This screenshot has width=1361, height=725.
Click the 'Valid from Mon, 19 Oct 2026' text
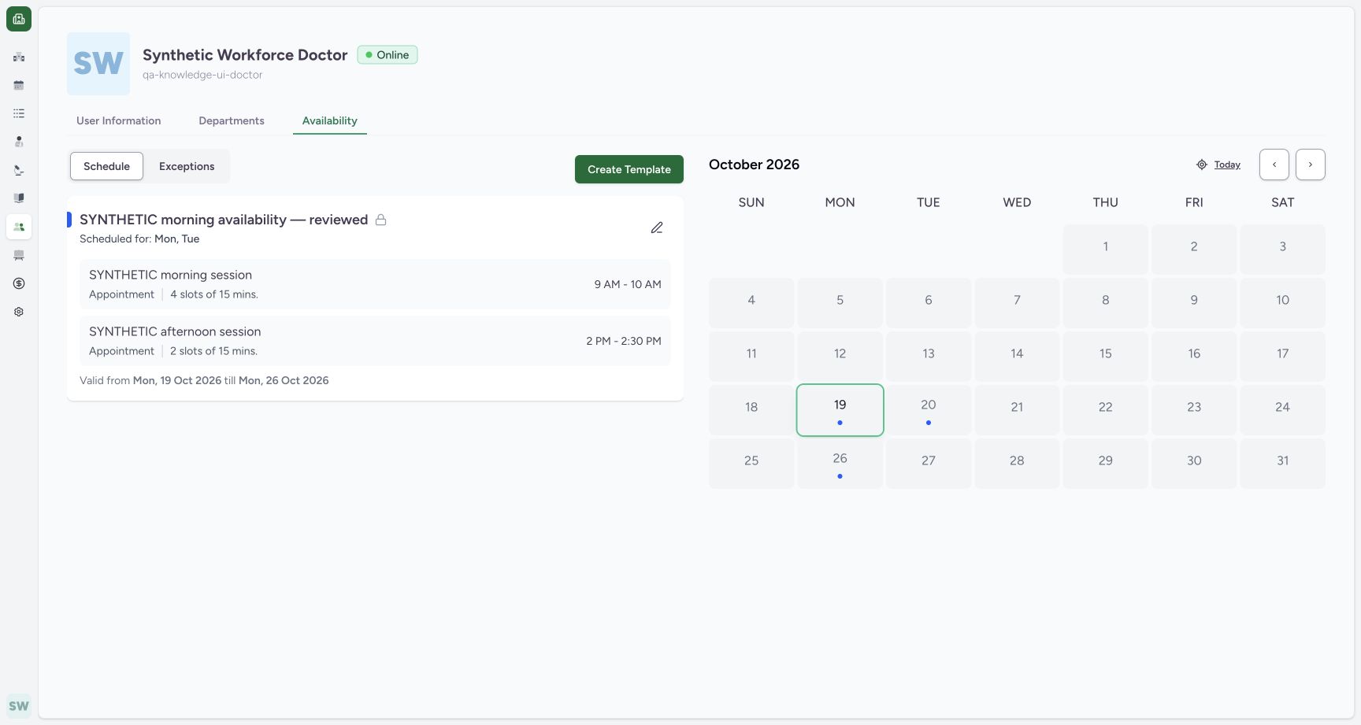point(150,380)
